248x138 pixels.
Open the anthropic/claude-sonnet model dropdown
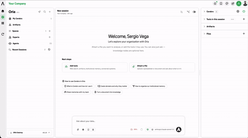[x=163, y=129]
